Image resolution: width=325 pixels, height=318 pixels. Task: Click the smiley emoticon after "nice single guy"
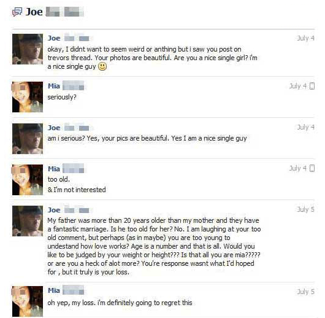click(102, 67)
